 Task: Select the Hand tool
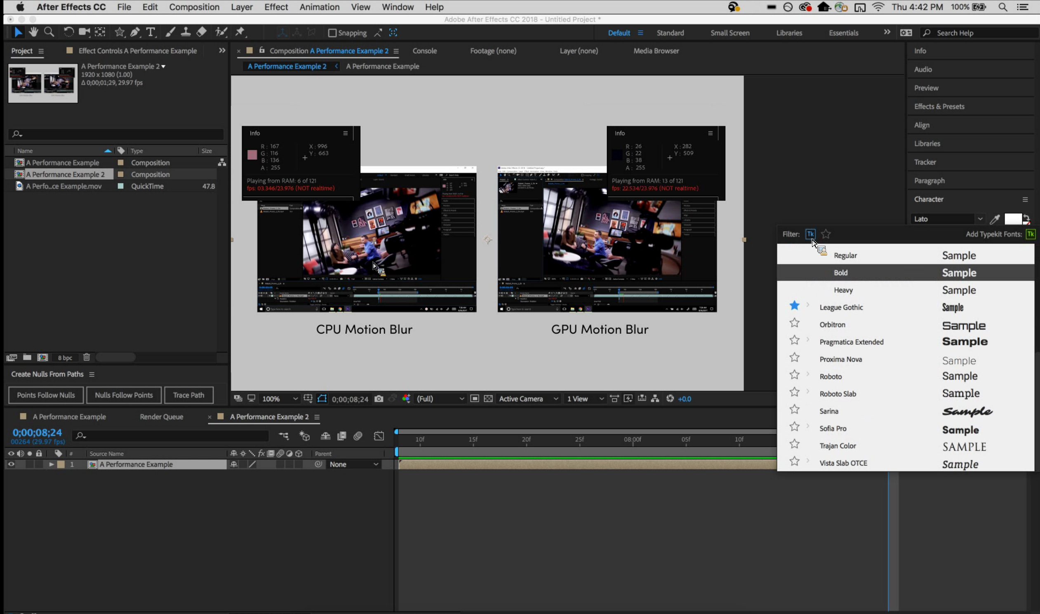pos(33,32)
